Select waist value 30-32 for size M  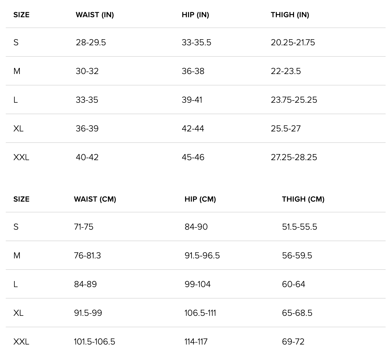87,71
